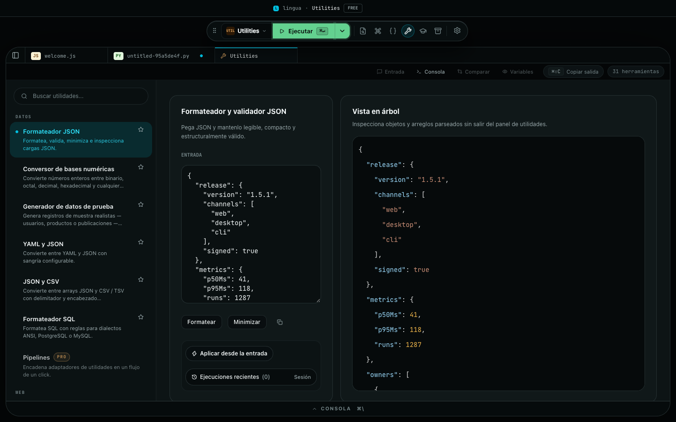Expand Ejecuciones recientes list
The height and width of the screenshot is (422, 676).
(251, 377)
